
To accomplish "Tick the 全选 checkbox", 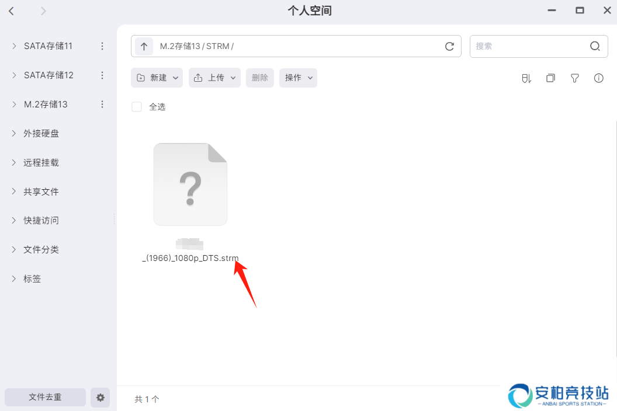I will tap(137, 107).
